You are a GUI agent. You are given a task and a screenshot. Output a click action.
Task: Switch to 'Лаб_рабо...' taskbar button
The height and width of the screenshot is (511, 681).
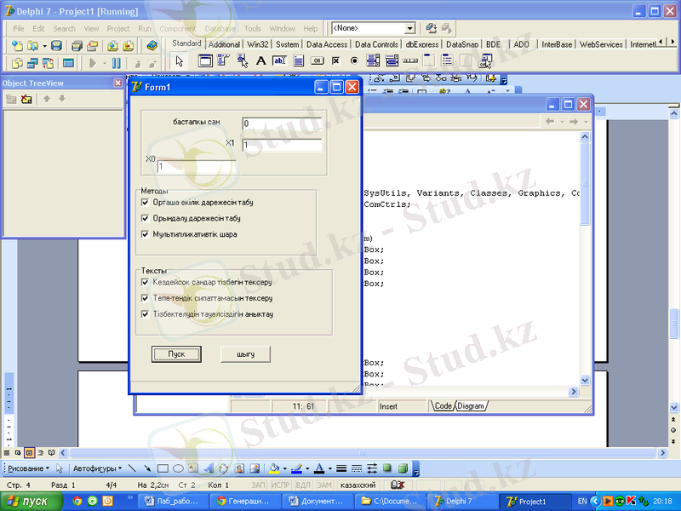pyautogui.click(x=172, y=502)
